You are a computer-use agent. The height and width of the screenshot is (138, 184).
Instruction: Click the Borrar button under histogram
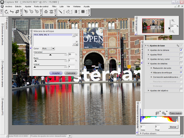[173, 127]
